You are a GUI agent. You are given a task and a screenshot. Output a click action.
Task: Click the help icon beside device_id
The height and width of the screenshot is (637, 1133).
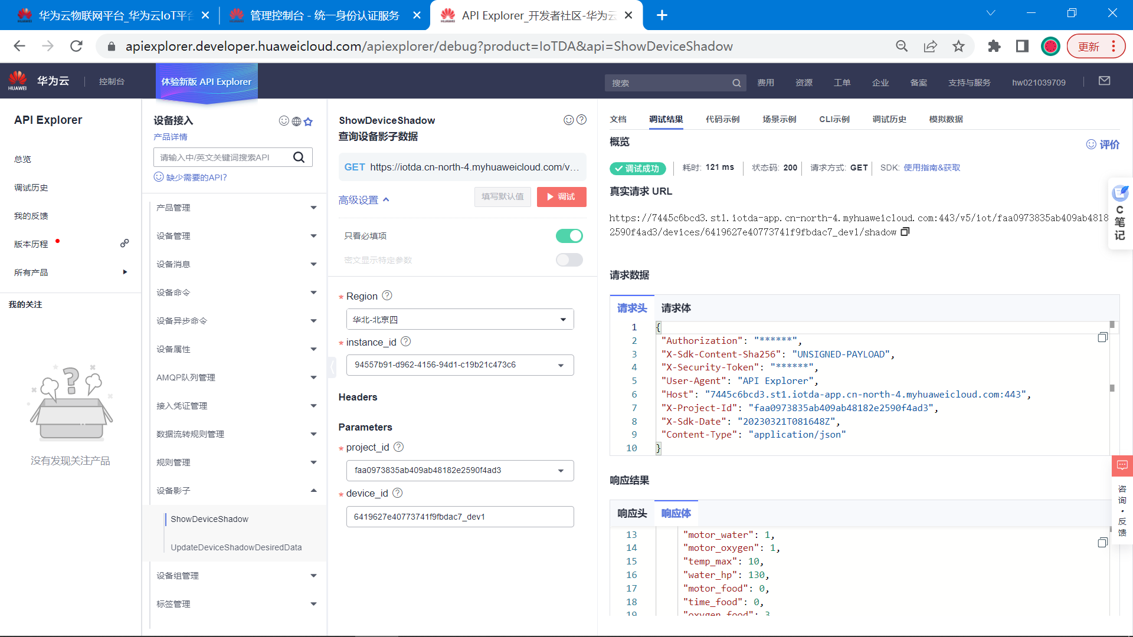point(397,493)
